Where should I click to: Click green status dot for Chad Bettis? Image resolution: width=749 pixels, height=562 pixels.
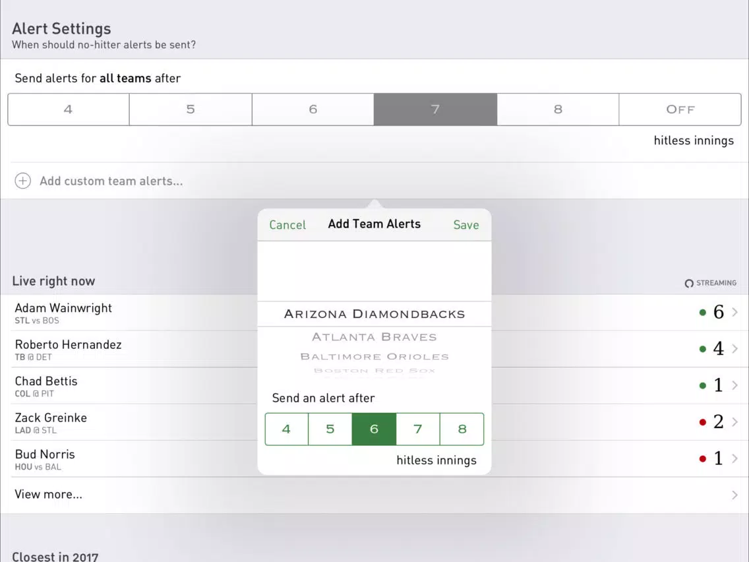703,386
